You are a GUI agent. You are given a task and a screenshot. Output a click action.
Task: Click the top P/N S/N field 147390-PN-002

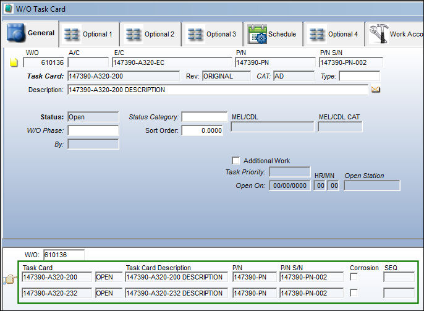(351, 62)
